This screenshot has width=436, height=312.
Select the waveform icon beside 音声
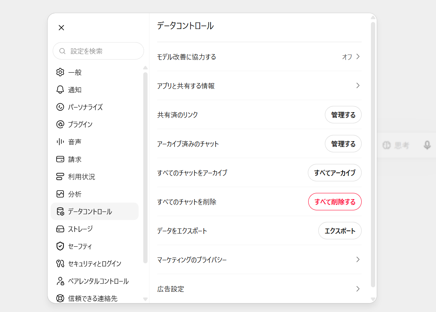pyautogui.click(x=60, y=142)
